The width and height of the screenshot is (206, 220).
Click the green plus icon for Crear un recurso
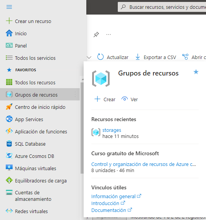point(9,21)
